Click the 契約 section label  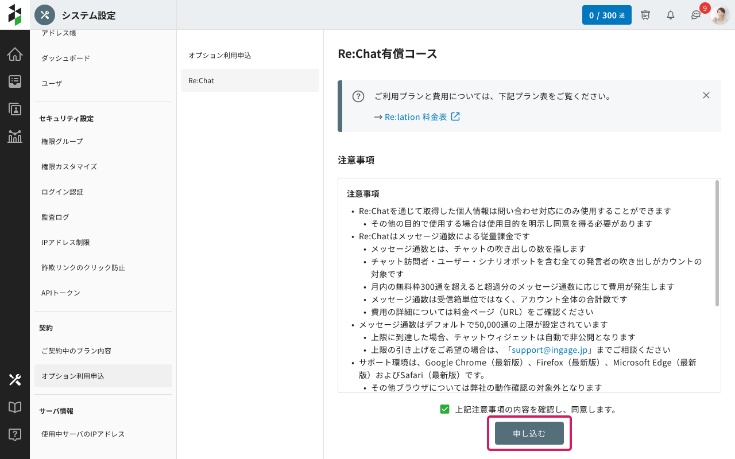(46, 328)
